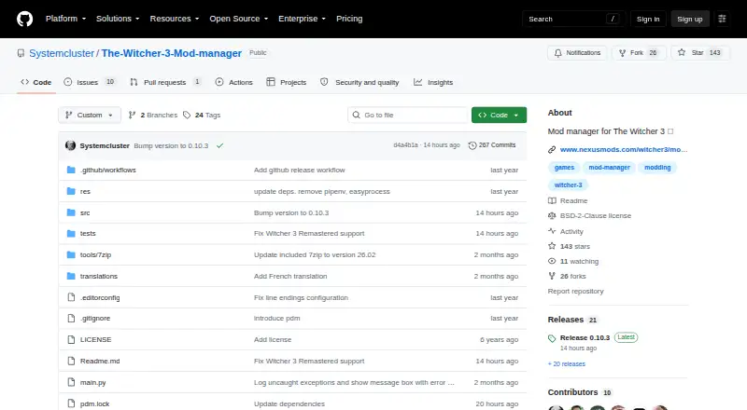Screen dimensions: 747x410
Task: Open the Readme.md file
Action: point(100,361)
